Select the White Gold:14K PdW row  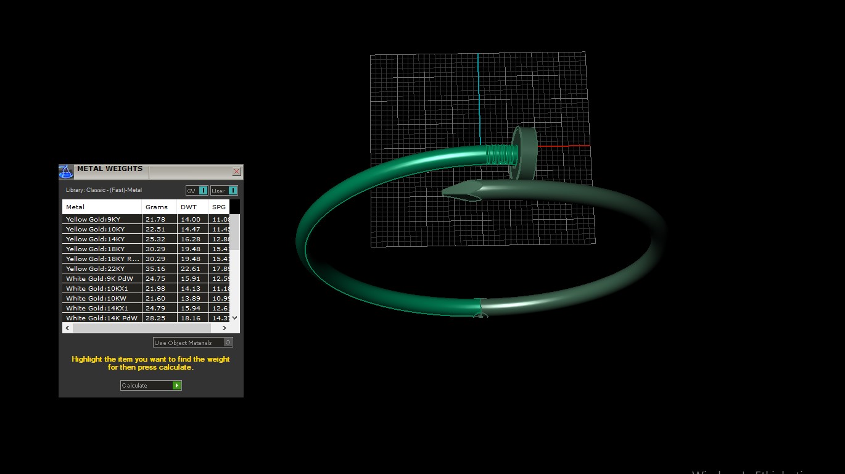pyautogui.click(x=146, y=318)
